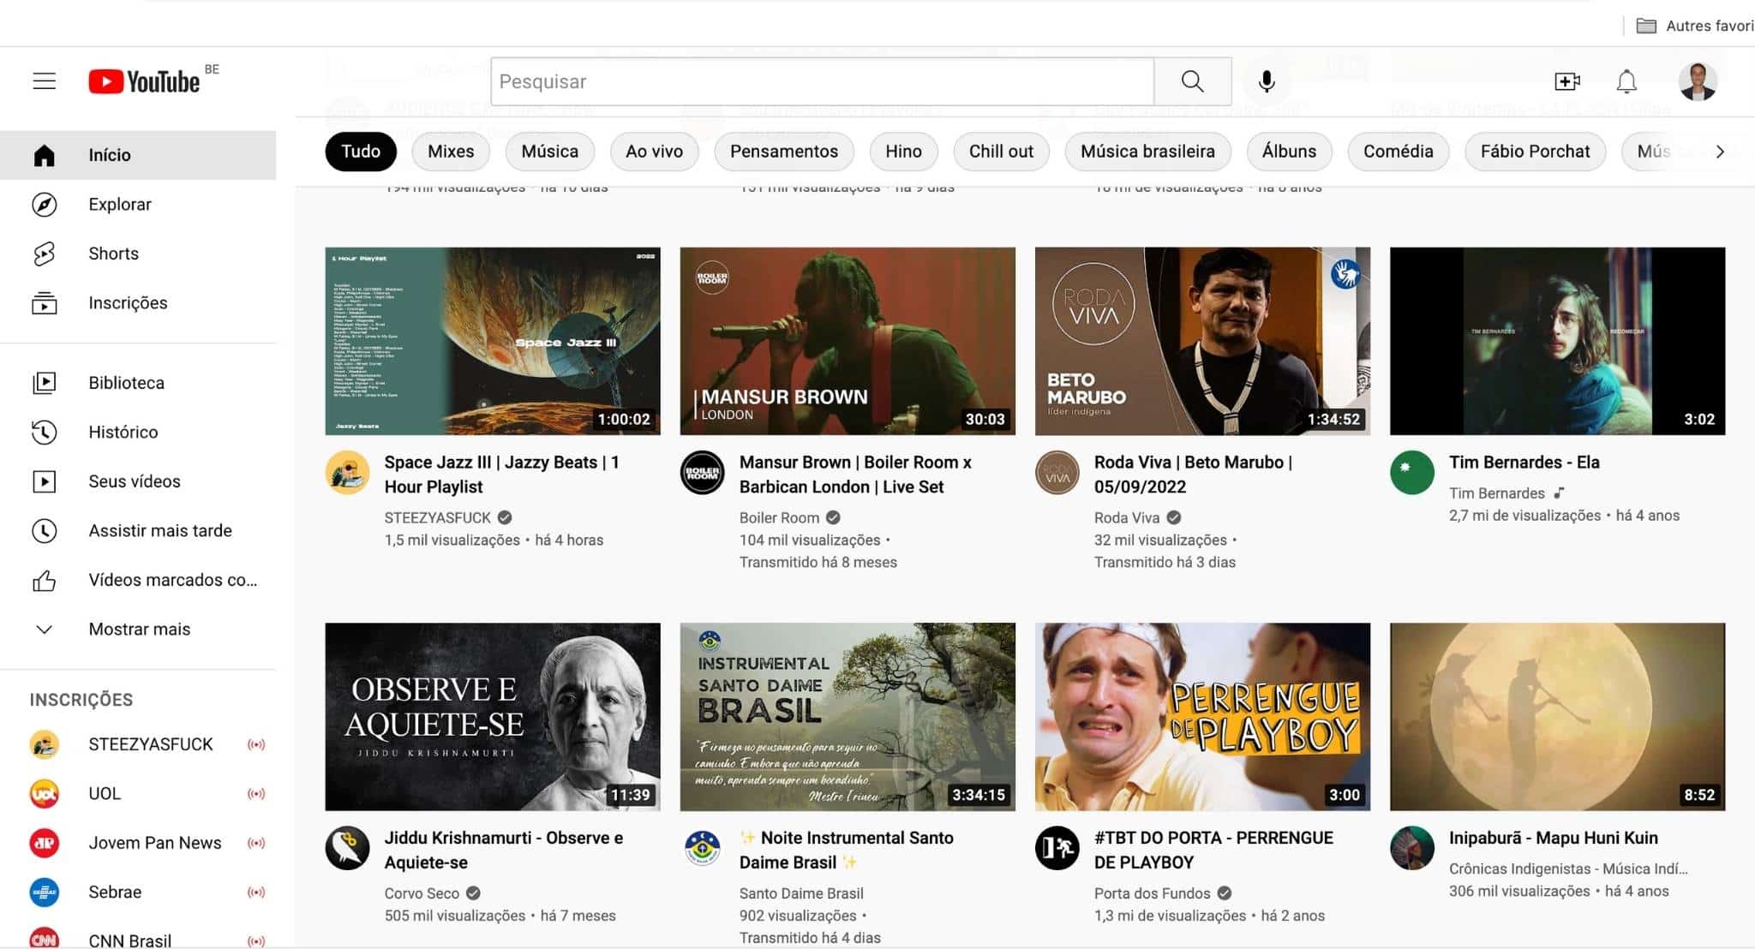Select the Chill out filter chip
Image resolution: width=1755 pixels, height=949 pixels.
1001,152
